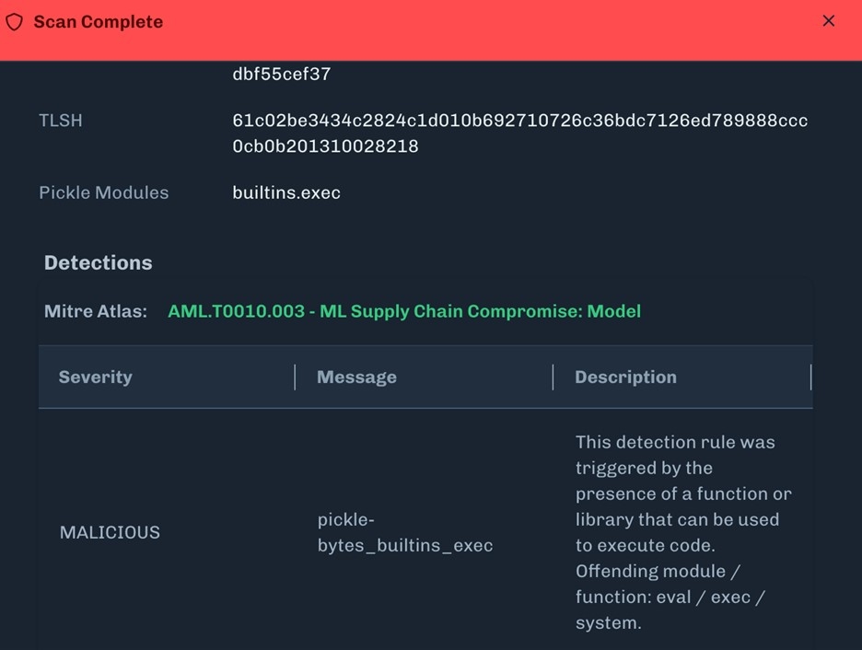Click the Message column header
Viewport: 862px width, 650px height.
click(356, 377)
